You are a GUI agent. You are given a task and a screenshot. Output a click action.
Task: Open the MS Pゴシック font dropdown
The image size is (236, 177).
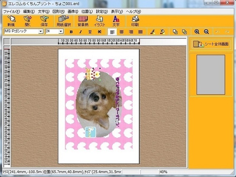tap(41, 31)
